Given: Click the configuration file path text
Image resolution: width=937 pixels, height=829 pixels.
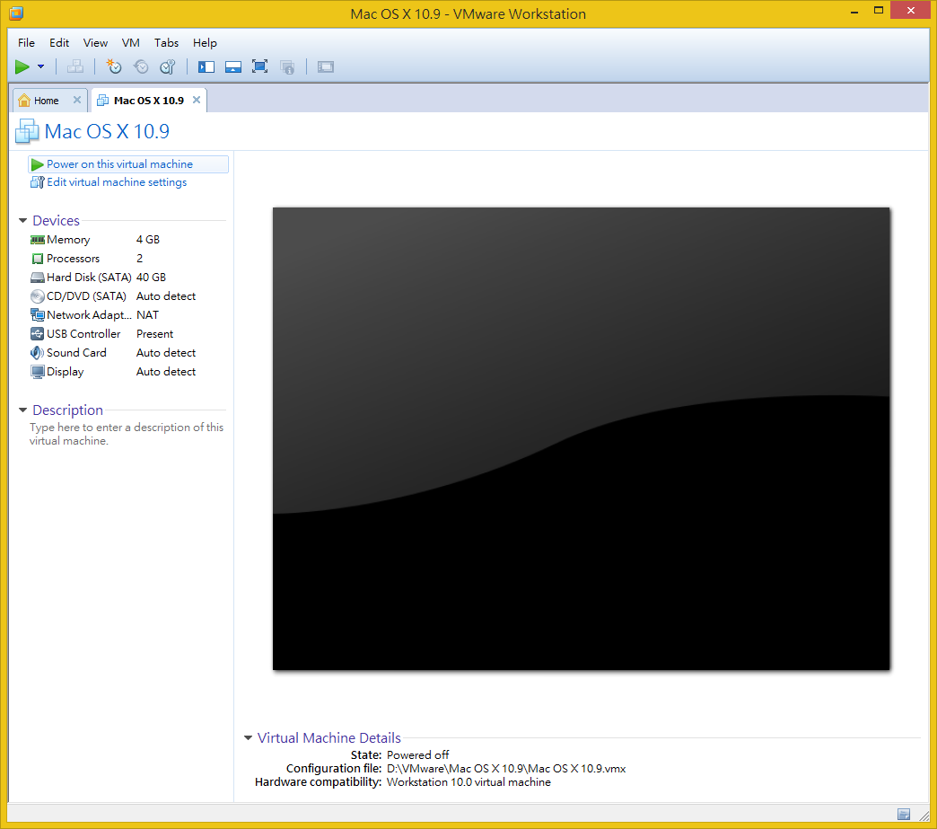Looking at the screenshot, I should [506, 769].
